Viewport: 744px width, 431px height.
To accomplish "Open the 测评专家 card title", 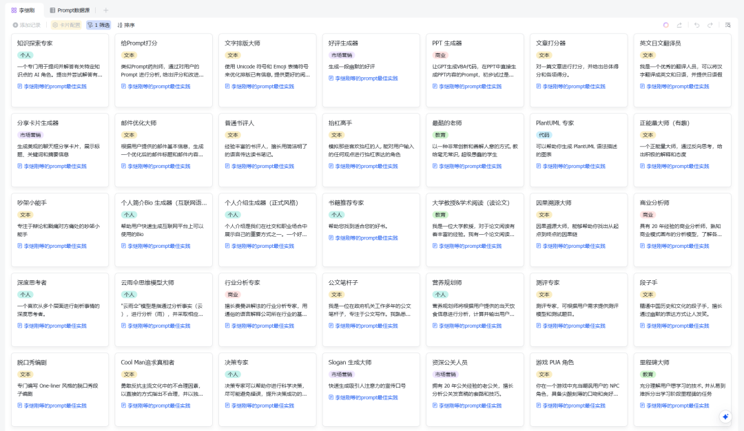I will coord(548,282).
